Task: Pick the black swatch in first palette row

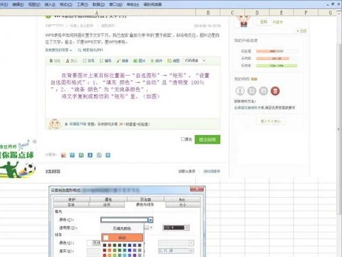Action: click(x=105, y=245)
